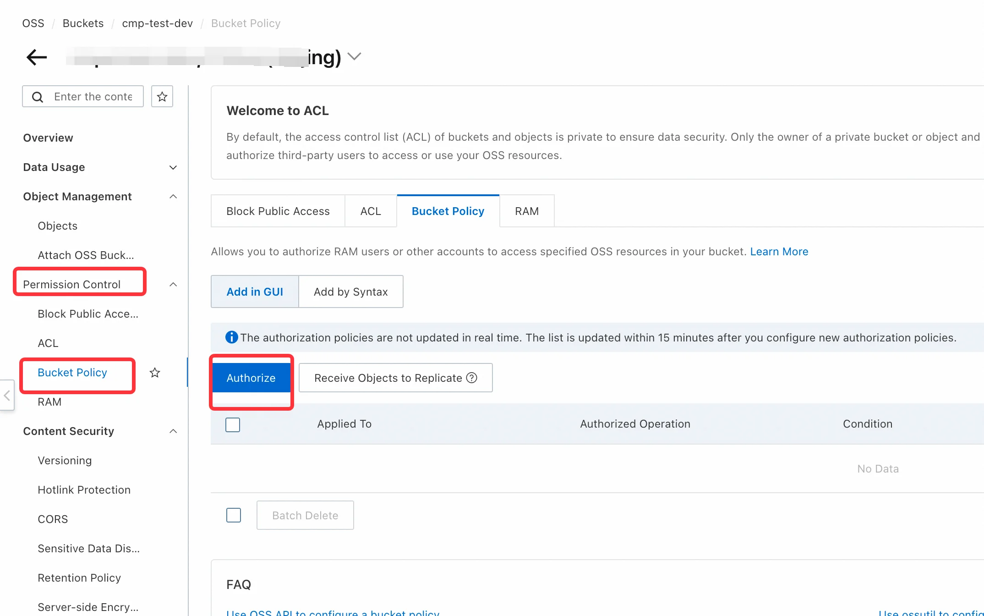This screenshot has width=984, height=616.
Task: Expand the Data Usage section
Action: (173, 167)
